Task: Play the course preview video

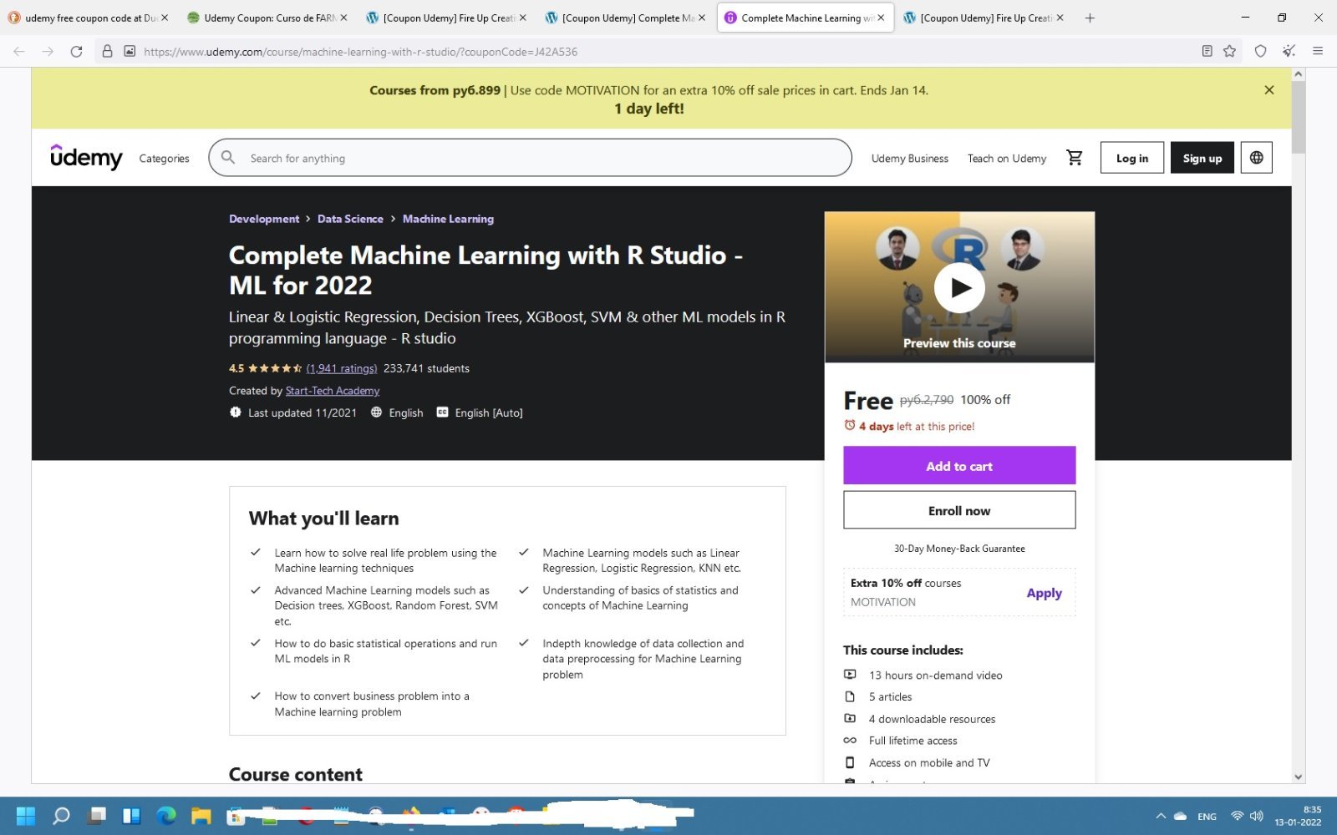Action: pyautogui.click(x=959, y=288)
